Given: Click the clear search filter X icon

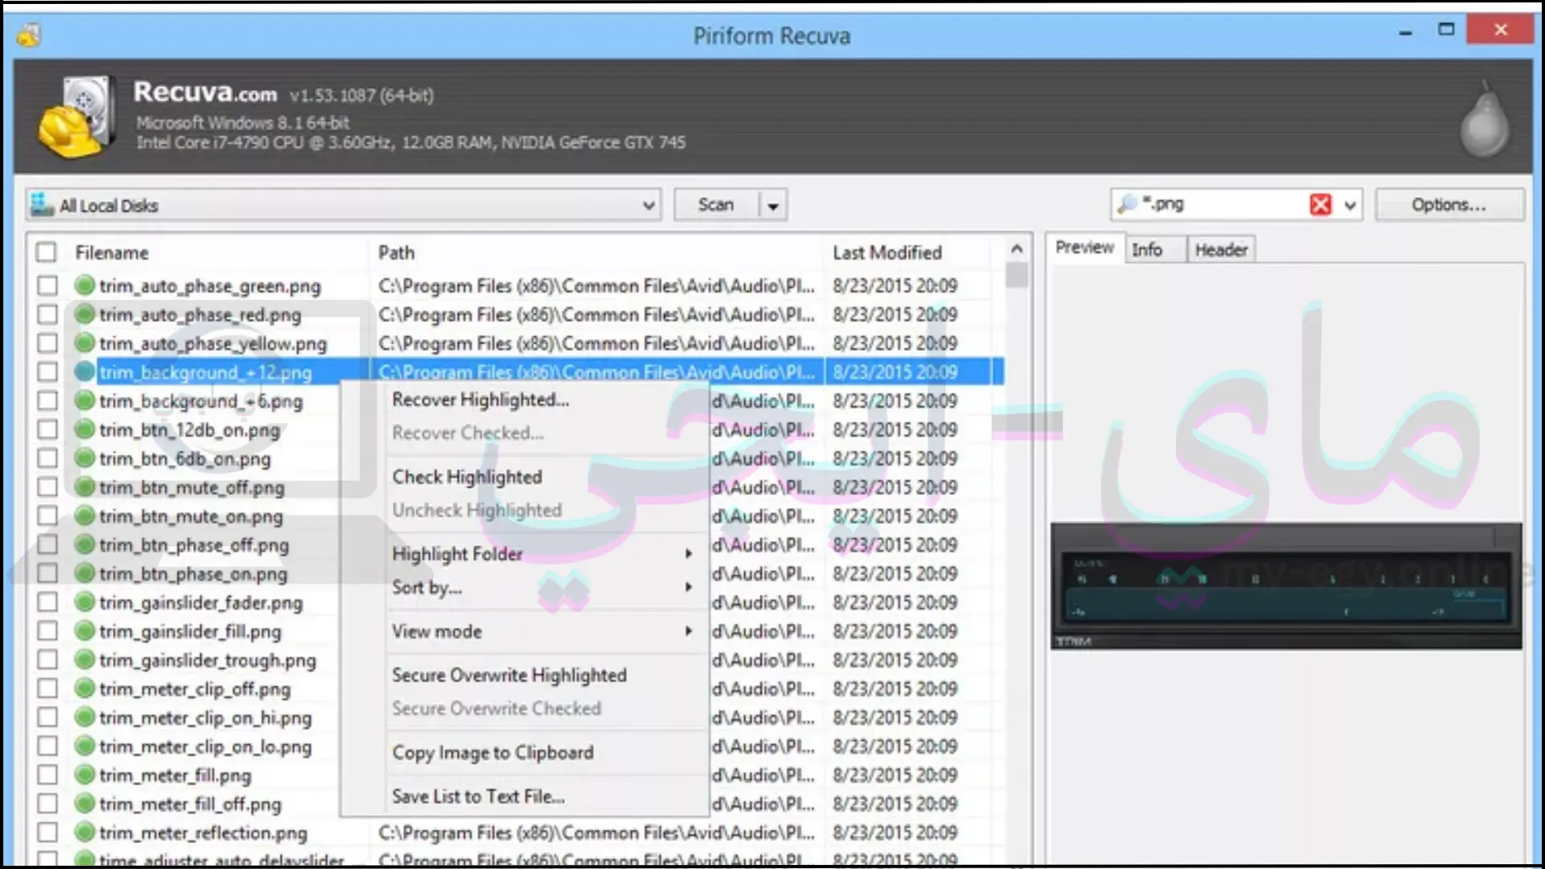Looking at the screenshot, I should coord(1321,204).
